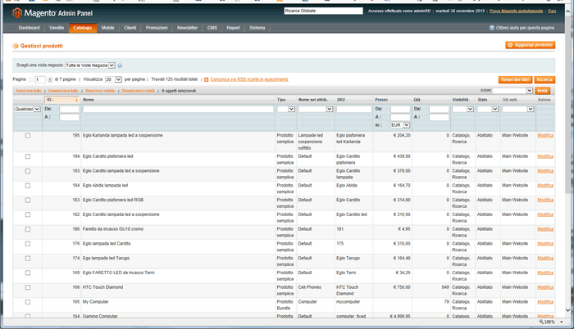The height and width of the screenshot is (329, 574).
Task: Open the Stato filter dropdown
Action: tap(488, 110)
